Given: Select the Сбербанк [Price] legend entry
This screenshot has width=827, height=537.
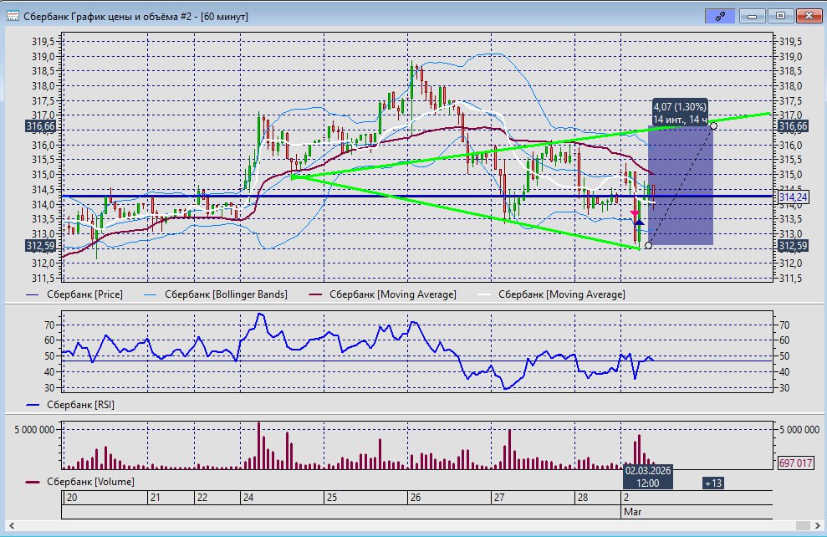Looking at the screenshot, I should [x=75, y=294].
